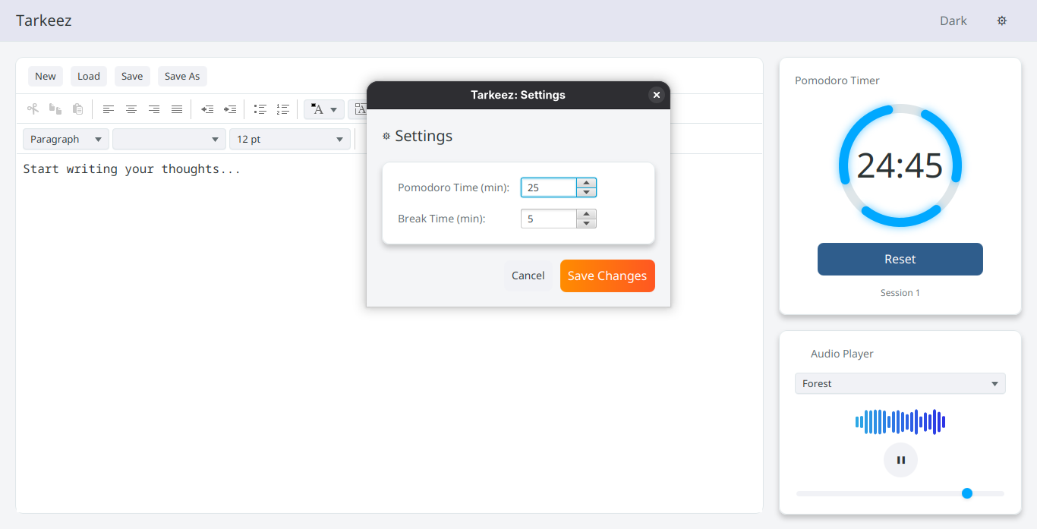
Task: Open the settings gear in the header
Action: 1002,20
